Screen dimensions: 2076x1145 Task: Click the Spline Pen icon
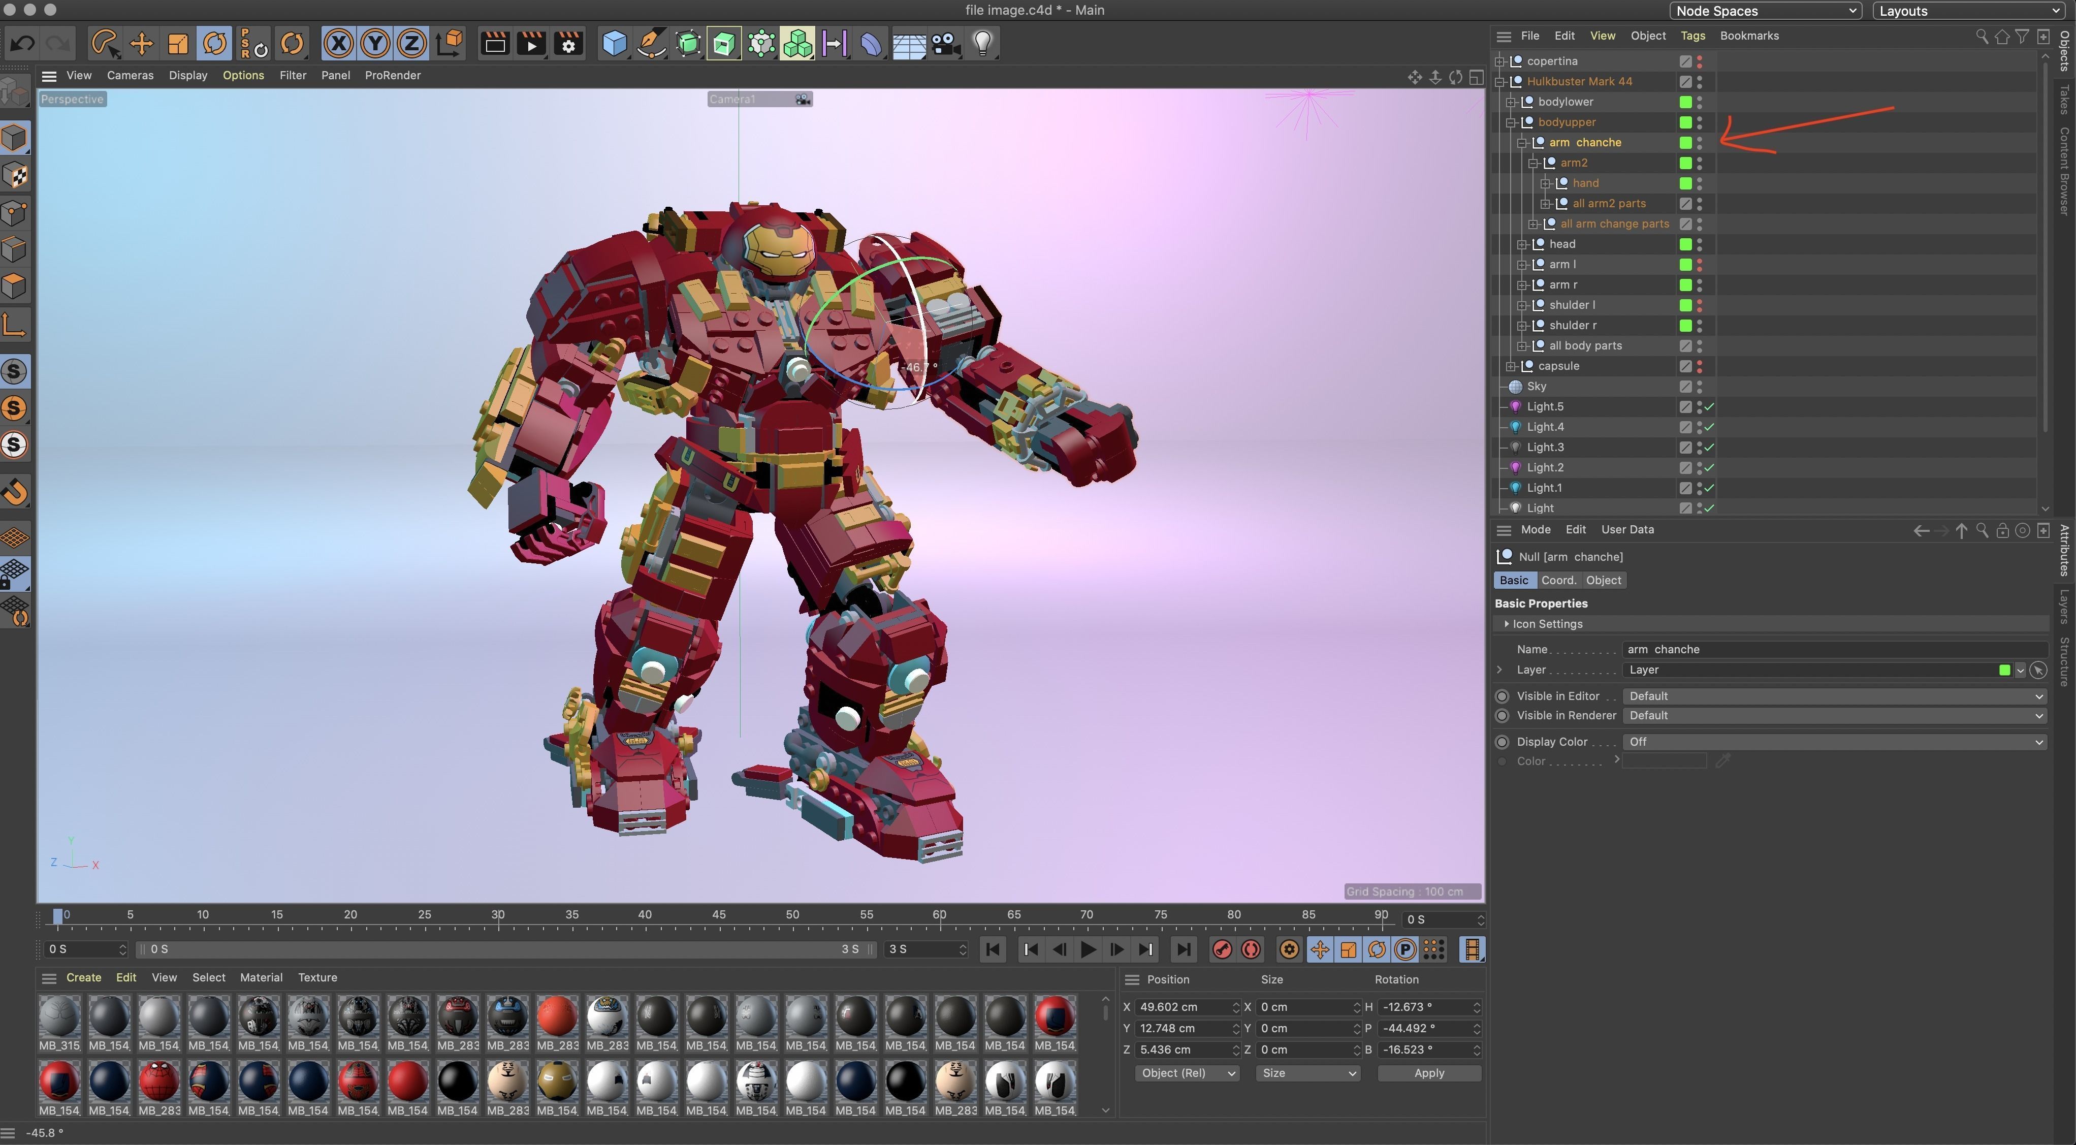[x=651, y=43]
